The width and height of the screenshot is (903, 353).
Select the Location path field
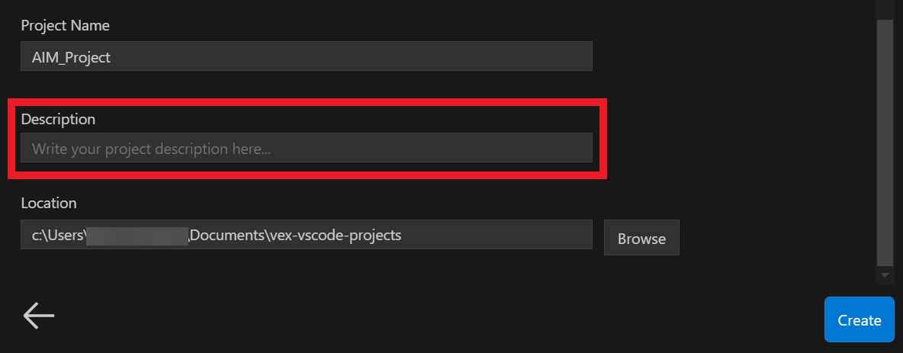[x=307, y=235]
